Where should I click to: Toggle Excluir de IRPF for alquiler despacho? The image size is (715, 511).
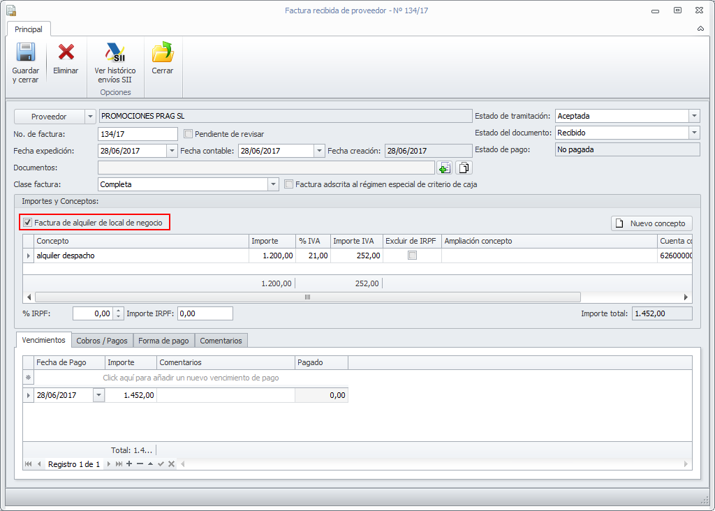tap(412, 256)
